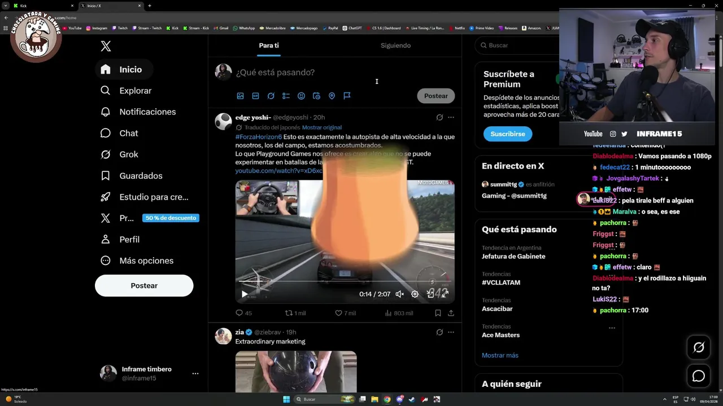Open the youtube.com link in post
Image resolution: width=723 pixels, height=406 pixels.
click(279, 171)
